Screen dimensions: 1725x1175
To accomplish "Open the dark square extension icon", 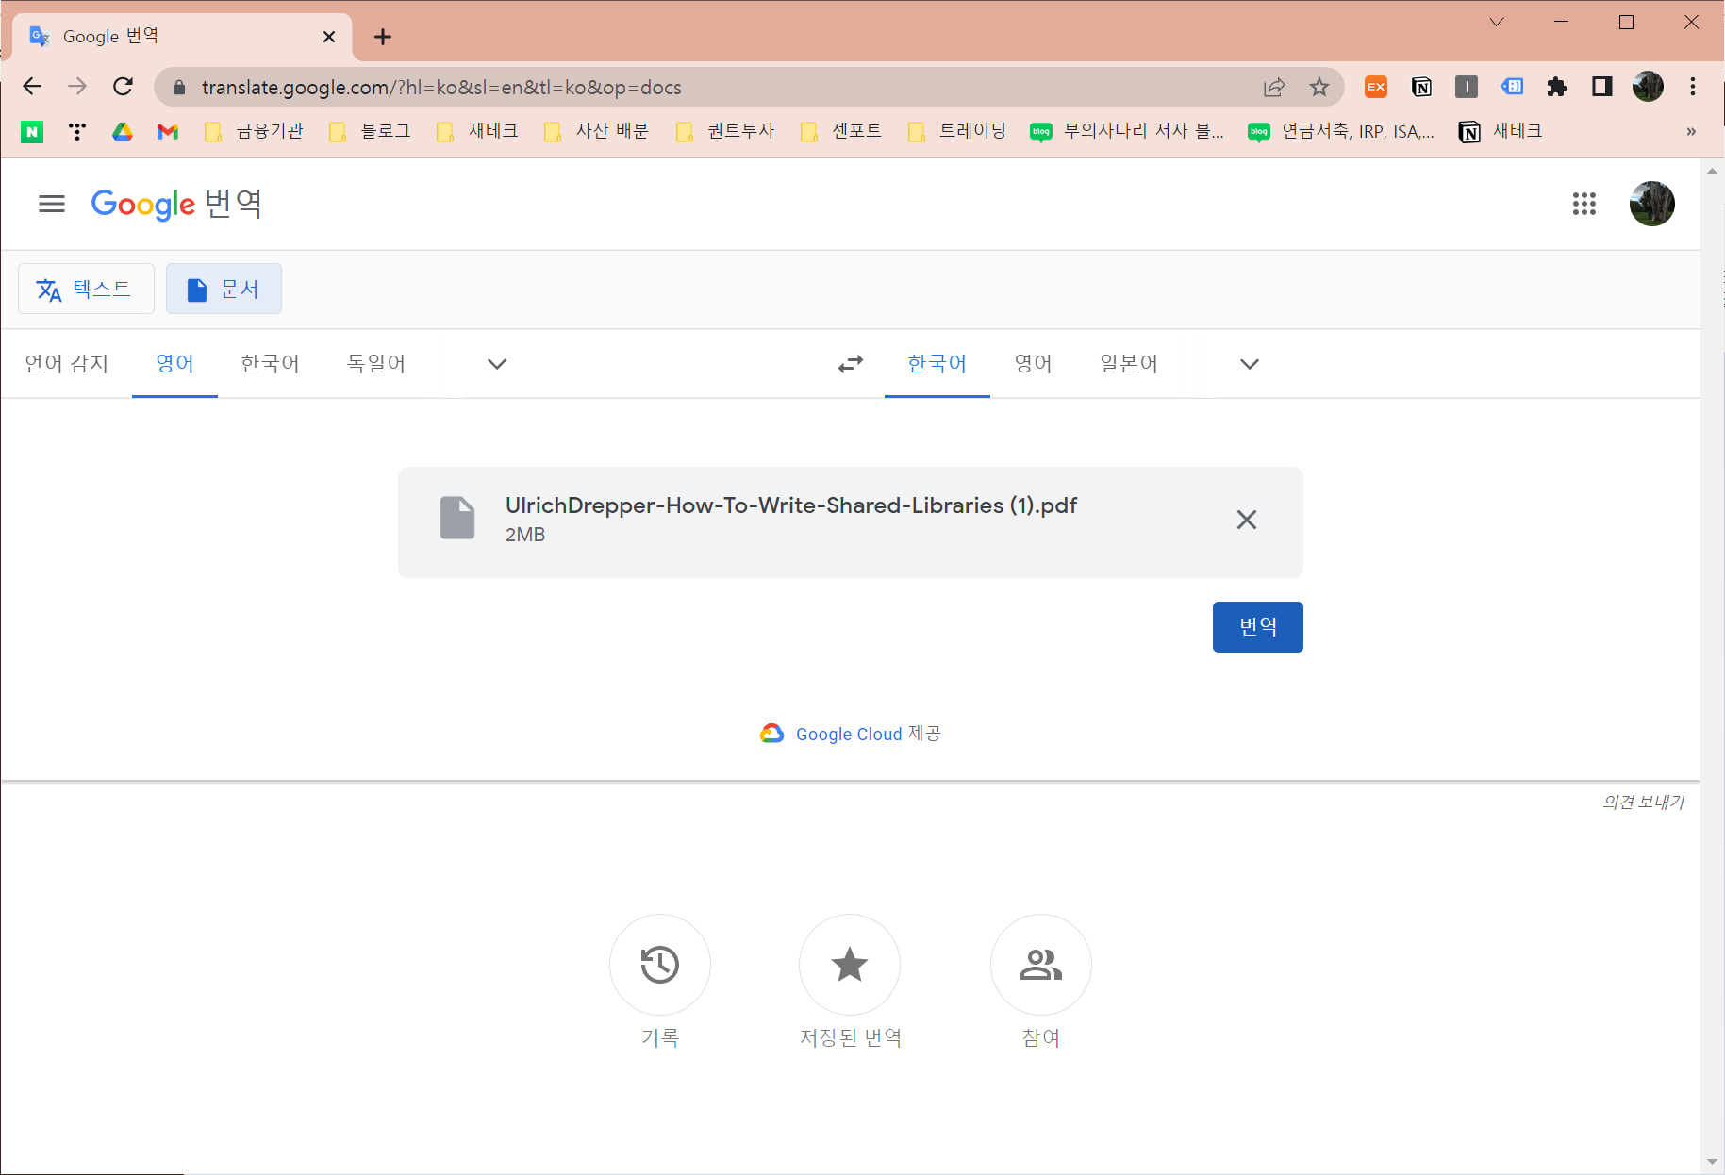I will tap(1467, 87).
